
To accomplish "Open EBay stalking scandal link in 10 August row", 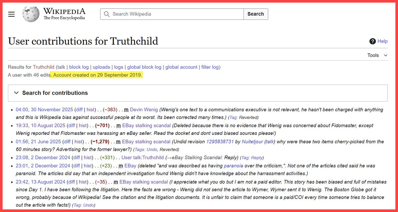I will 146,126.
